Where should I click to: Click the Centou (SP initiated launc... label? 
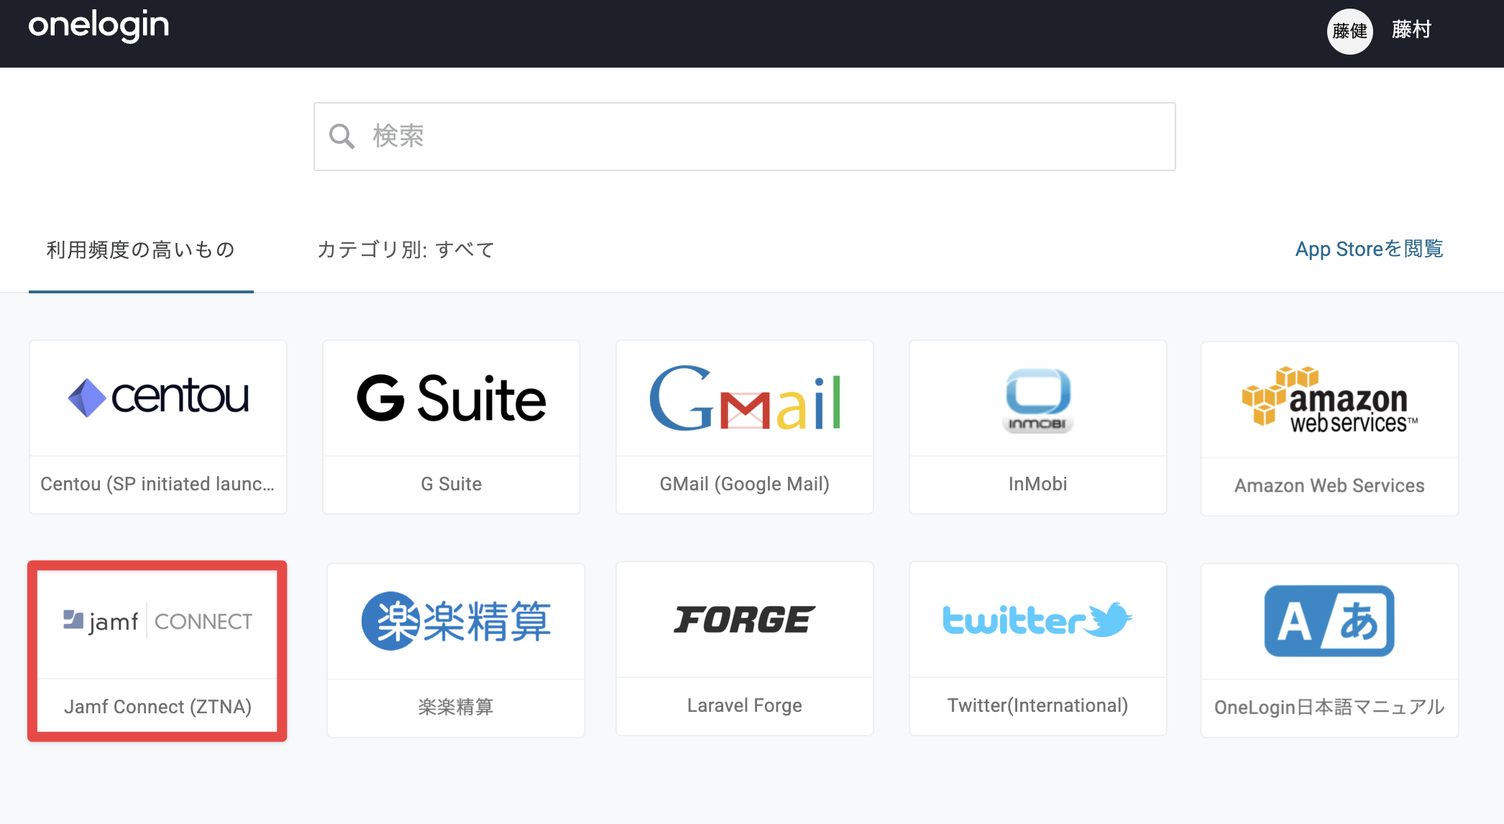pos(158,484)
